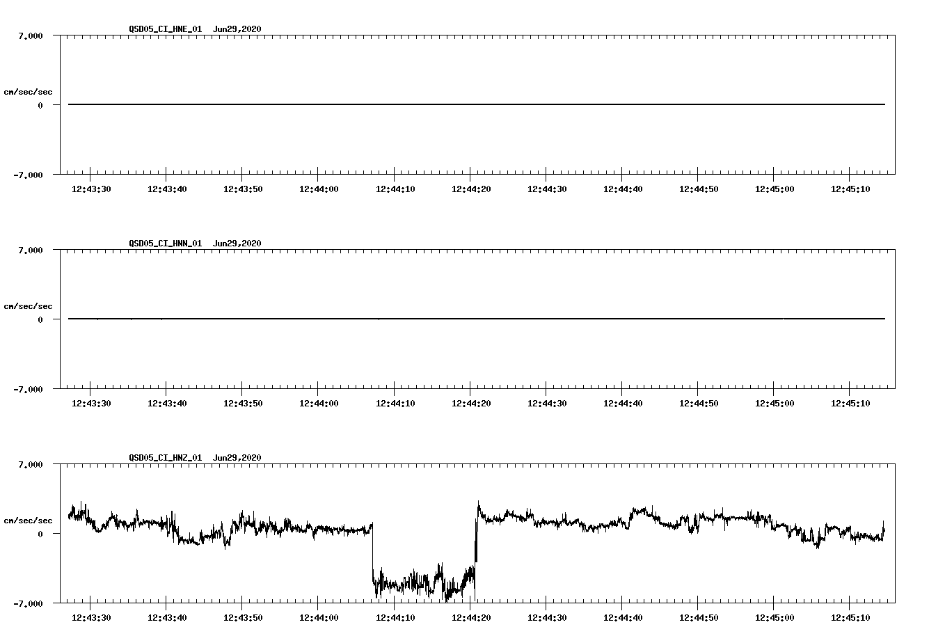Click 12:43:30 time label under HNE plot
Image resolution: width=945 pixels, height=643 pixels.
click(x=91, y=189)
